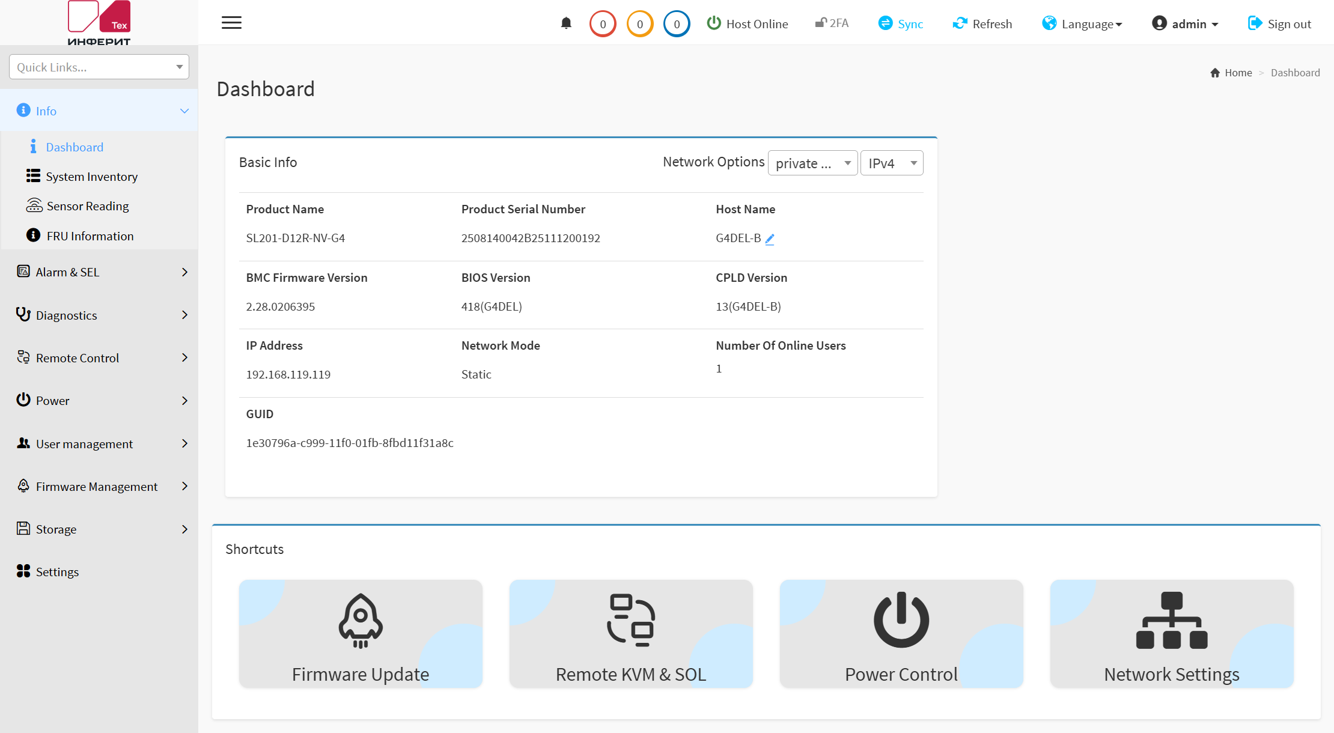Open the Quick Links dropdown
This screenshot has height=733, width=1334.
point(99,67)
